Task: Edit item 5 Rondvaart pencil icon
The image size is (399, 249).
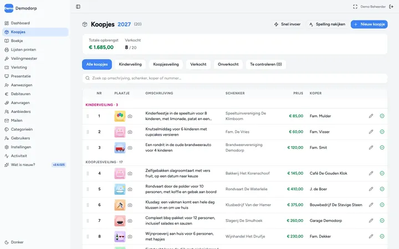Action: (371, 189)
